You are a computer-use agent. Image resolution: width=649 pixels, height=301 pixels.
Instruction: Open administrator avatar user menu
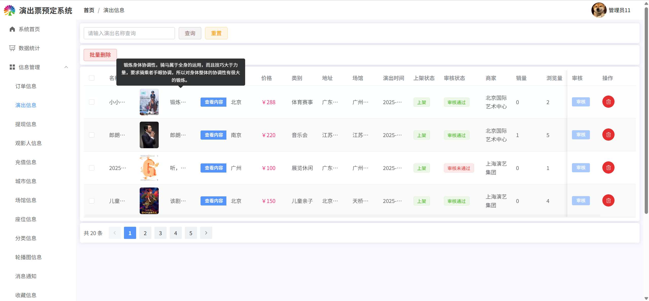(599, 10)
